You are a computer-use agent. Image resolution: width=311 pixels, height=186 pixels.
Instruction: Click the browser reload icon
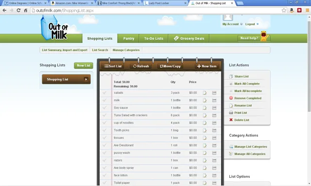click(x=18, y=10)
